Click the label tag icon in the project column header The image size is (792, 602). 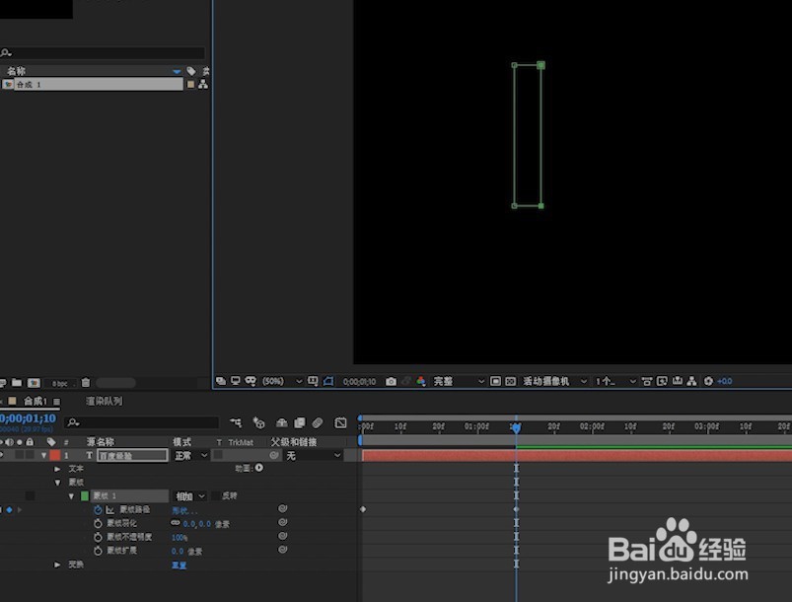pyautogui.click(x=191, y=71)
